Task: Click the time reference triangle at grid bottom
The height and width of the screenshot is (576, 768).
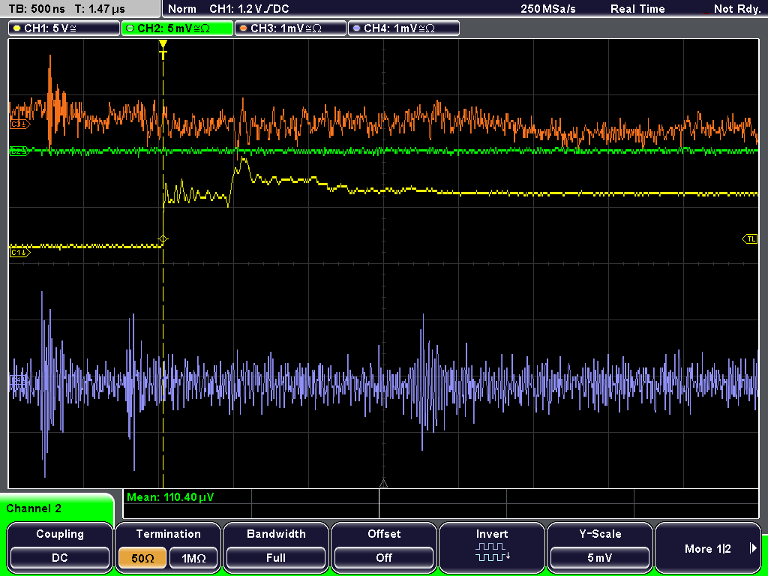Action: point(383,484)
